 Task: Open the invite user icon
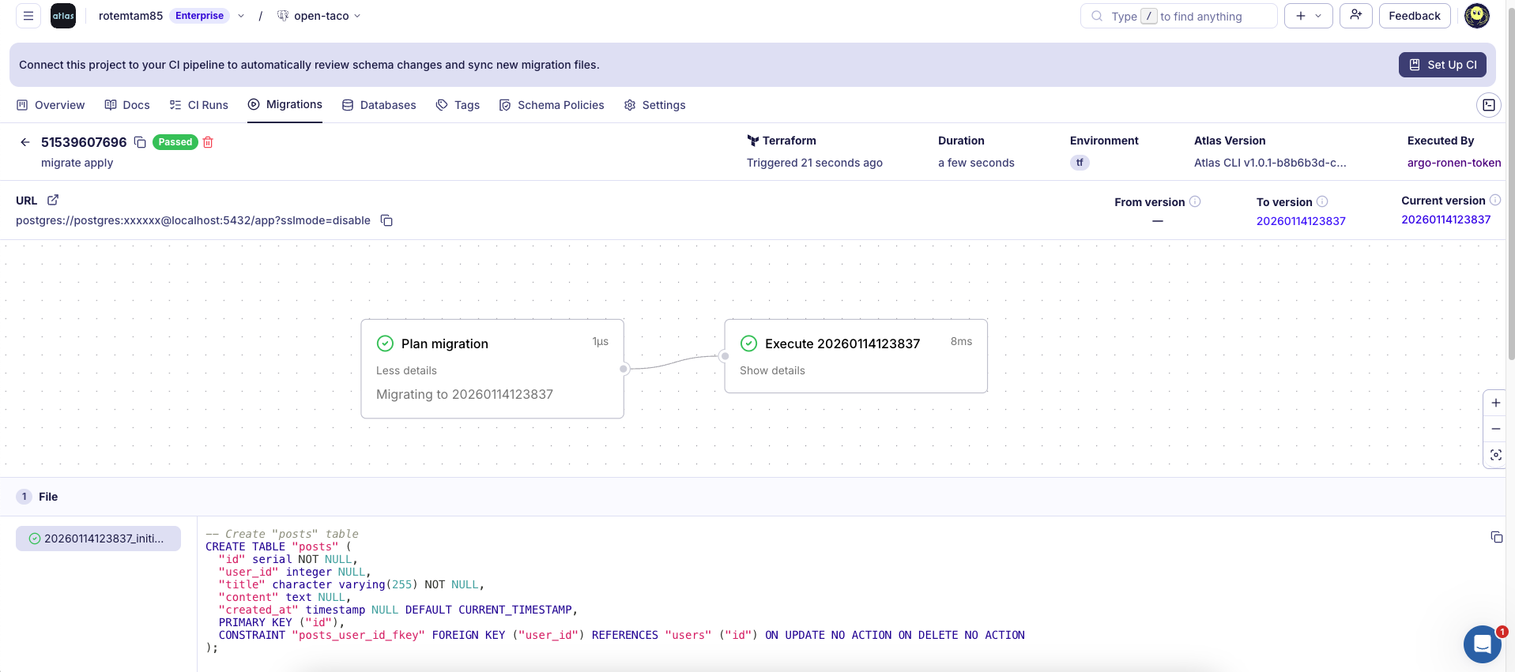(1355, 16)
